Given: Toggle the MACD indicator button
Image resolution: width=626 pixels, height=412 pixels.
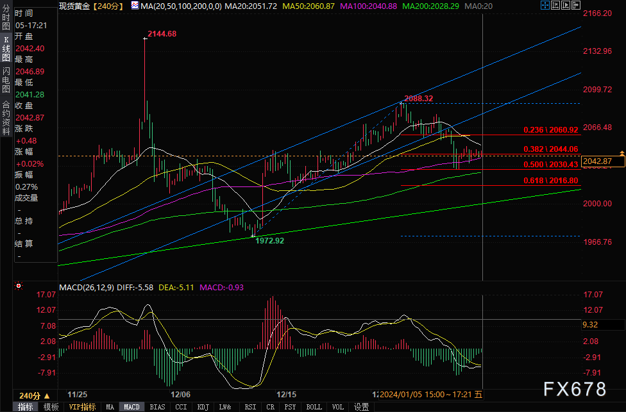Looking at the screenshot, I should coord(131,407).
